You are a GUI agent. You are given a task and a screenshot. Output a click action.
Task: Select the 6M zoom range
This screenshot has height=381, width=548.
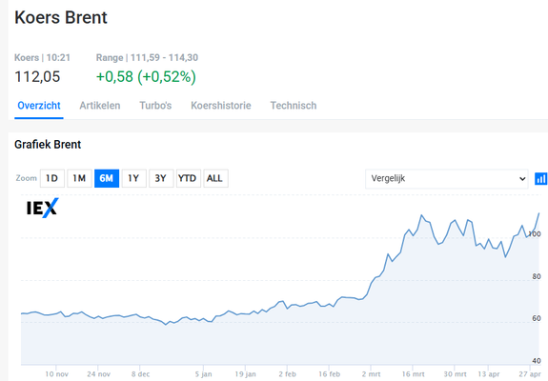coord(107,178)
